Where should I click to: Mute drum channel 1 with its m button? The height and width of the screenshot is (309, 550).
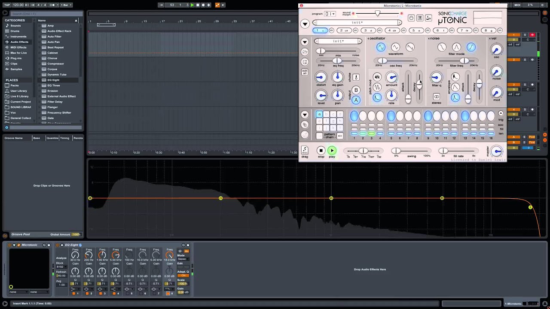pos(331,30)
